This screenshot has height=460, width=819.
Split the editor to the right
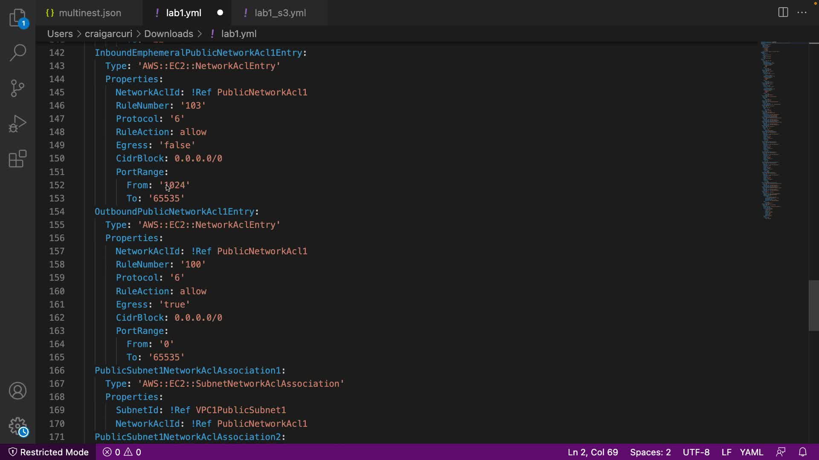click(x=783, y=12)
